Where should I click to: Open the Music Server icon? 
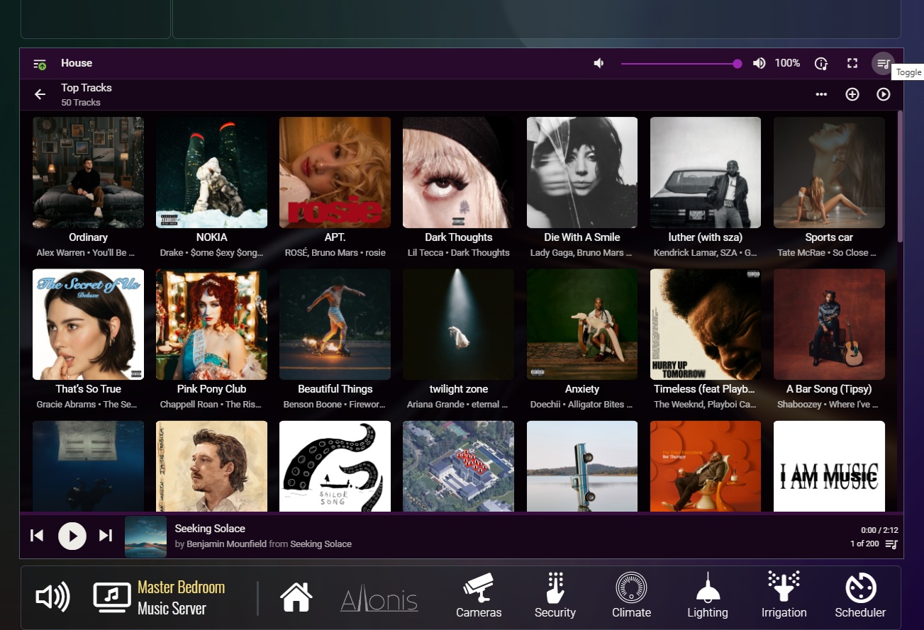click(112, 597)
